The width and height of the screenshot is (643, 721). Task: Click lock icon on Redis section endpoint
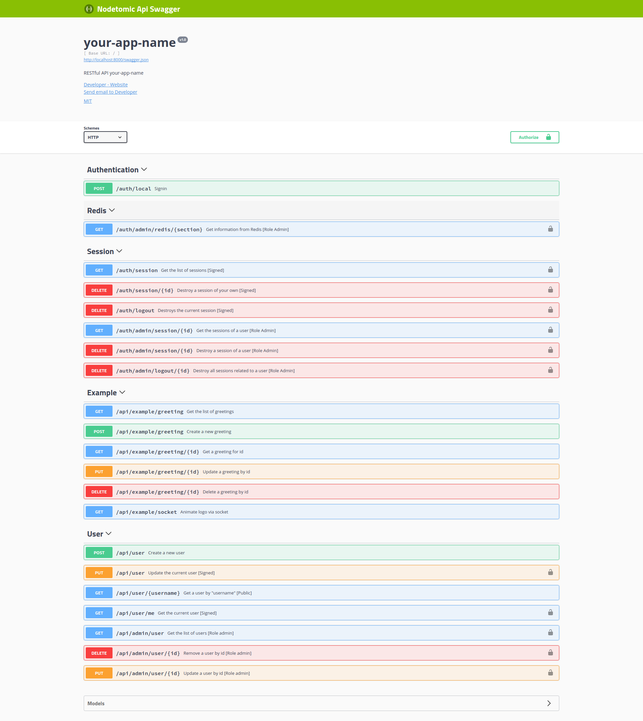(x=550, y=229)
